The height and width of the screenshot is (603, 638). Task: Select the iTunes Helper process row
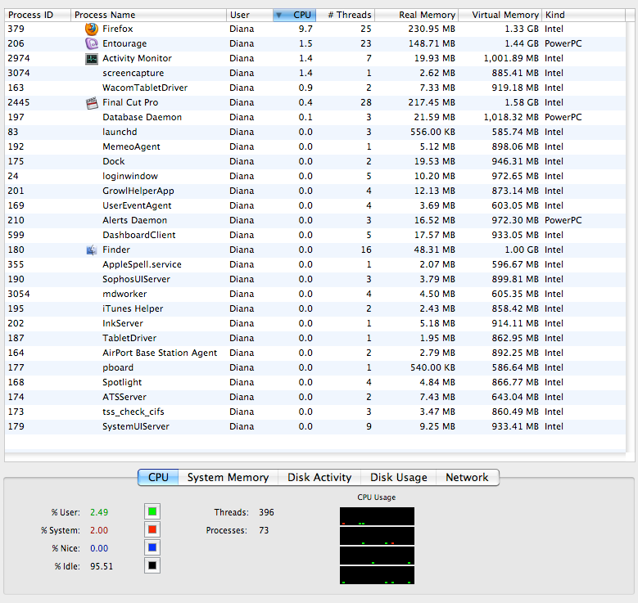[315, 308]
